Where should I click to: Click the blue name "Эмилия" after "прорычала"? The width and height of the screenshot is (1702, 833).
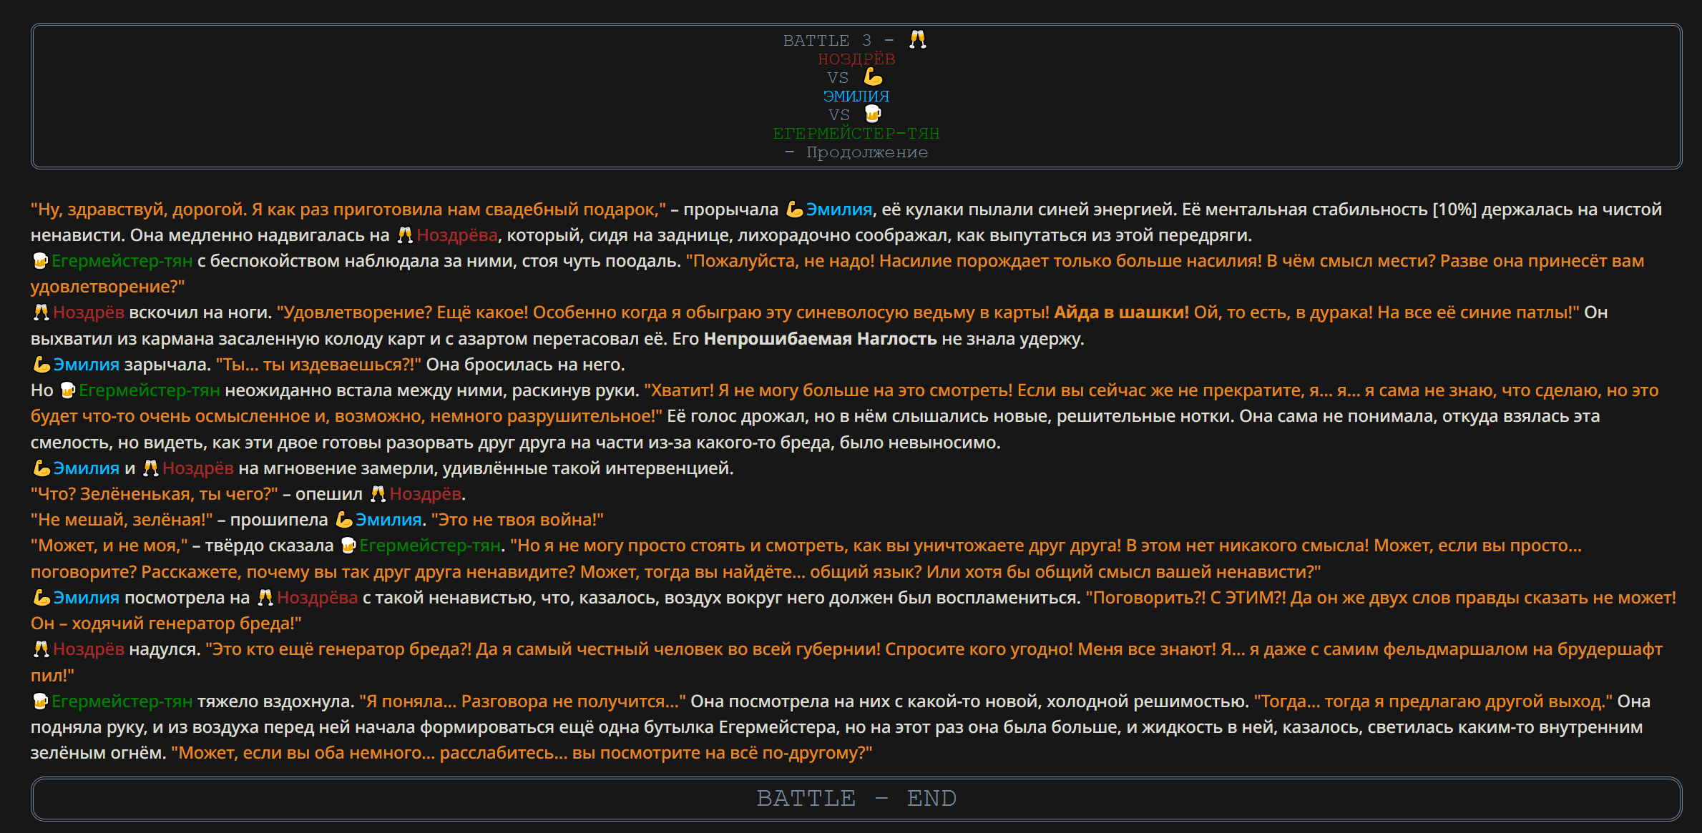tap(839, 210)
